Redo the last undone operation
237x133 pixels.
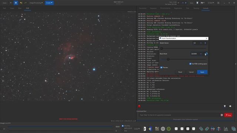[x=26, y=3]
